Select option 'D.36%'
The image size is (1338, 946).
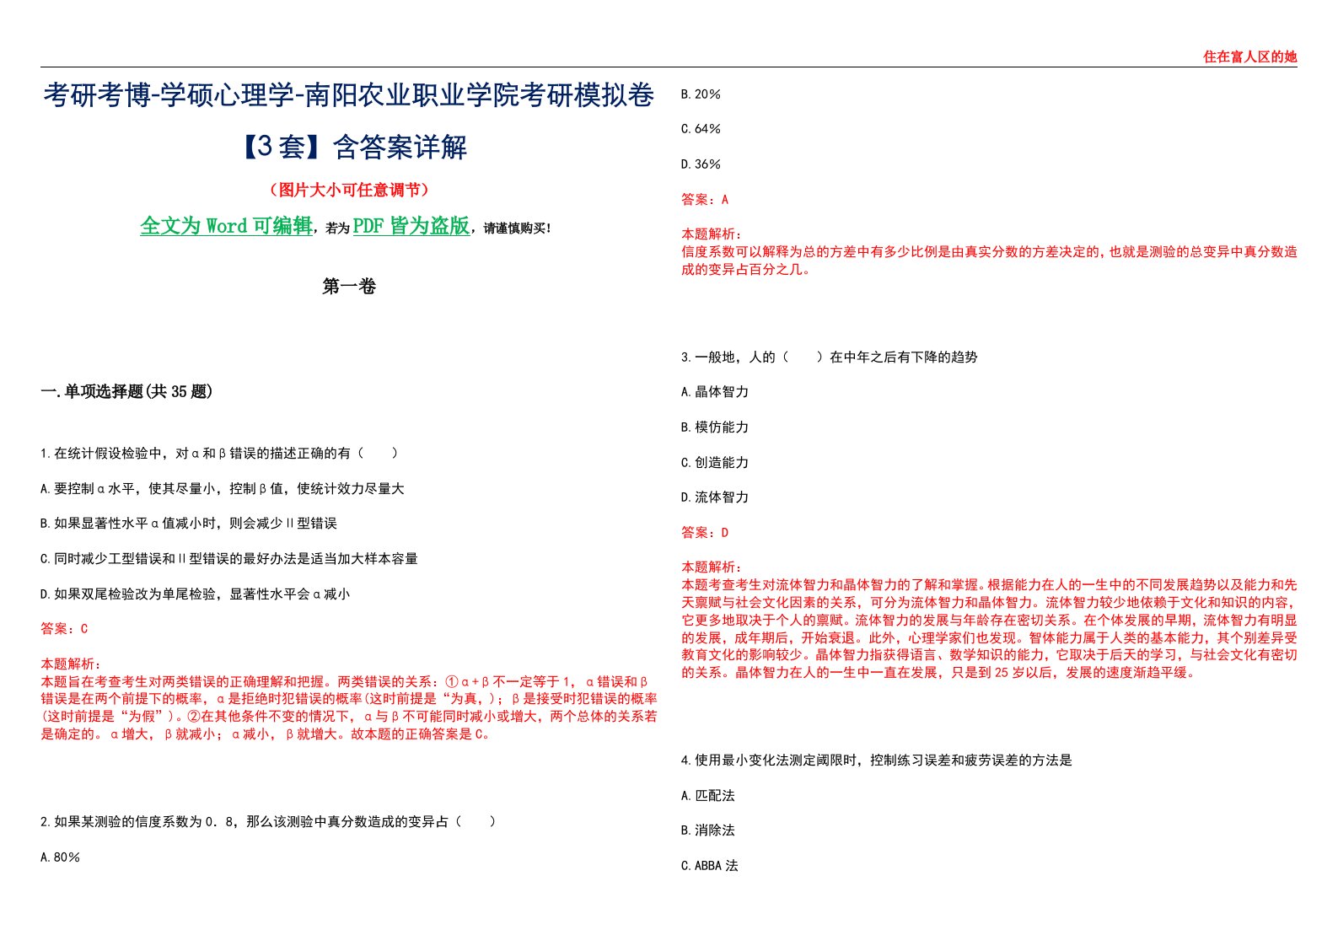coord(701,164)
